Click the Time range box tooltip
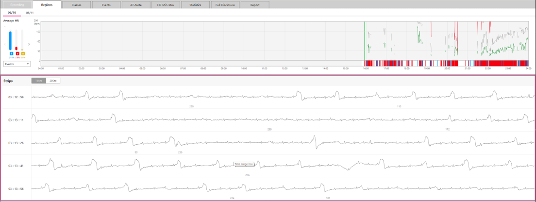Viewport: 536px width, 202px height. [244, 164]
